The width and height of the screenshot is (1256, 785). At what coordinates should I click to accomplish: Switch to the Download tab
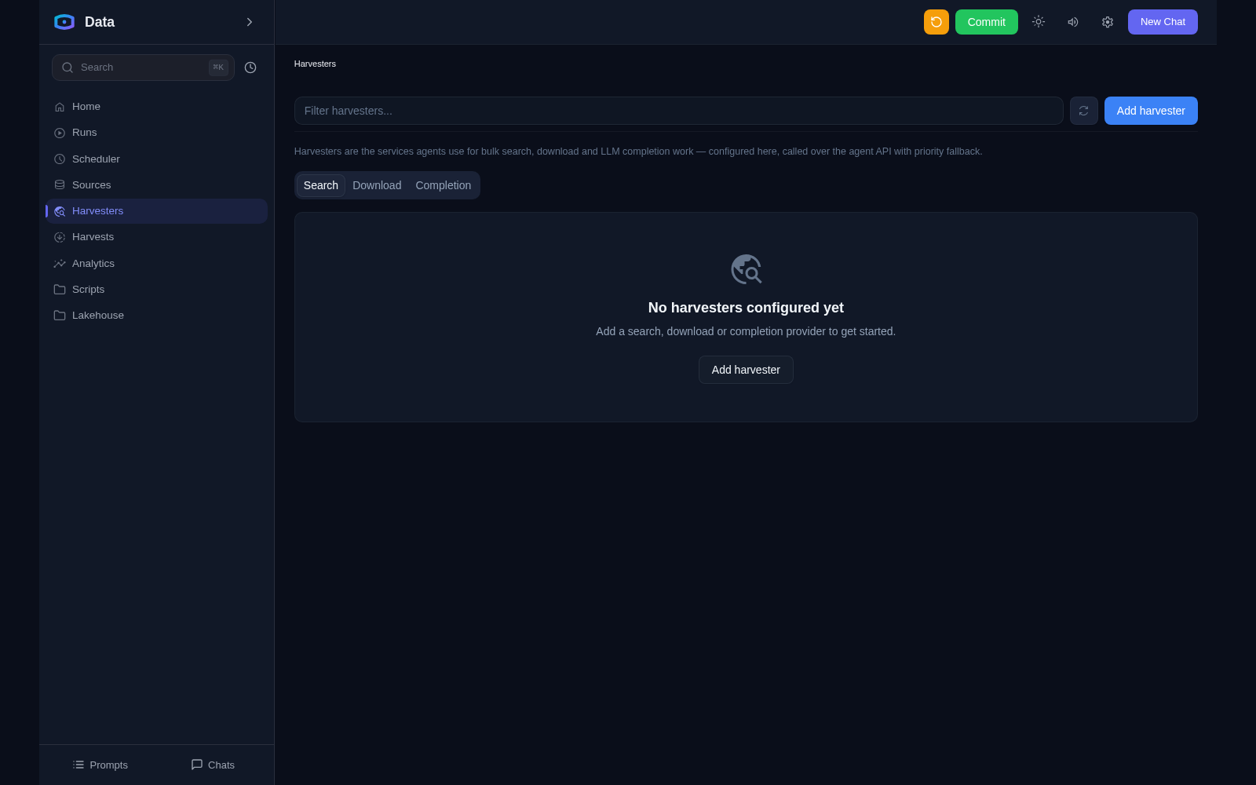tap(377, 185)
